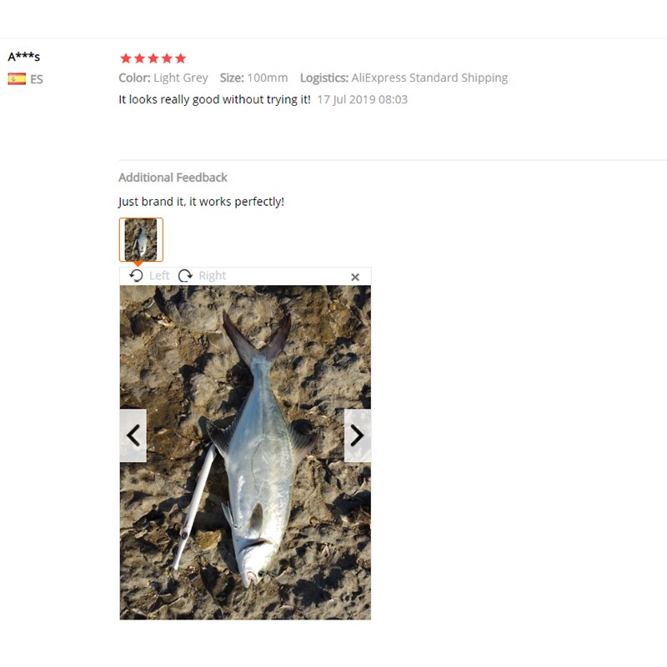
Task: Click the Additional Feedback heading
Action: pyautogui.click(x=173, y=178)
